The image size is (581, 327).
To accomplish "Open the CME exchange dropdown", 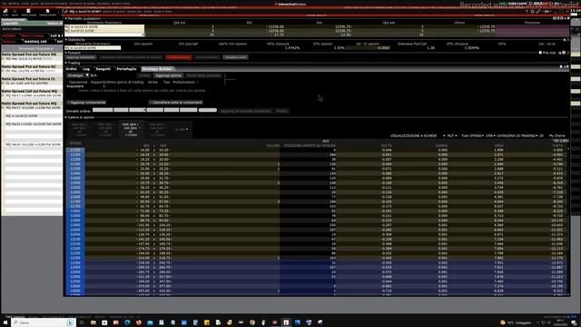I will (x=490, y=135).
